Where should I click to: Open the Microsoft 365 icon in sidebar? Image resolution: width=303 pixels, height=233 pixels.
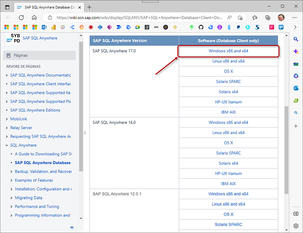click(296, 76)
